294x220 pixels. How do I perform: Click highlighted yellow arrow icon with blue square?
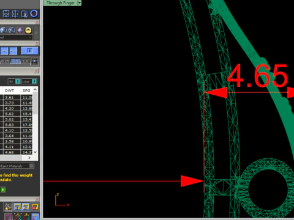[17, 207]
